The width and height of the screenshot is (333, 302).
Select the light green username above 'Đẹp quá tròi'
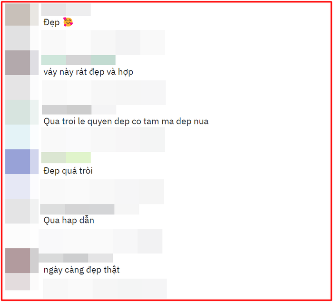click(66, 157)
